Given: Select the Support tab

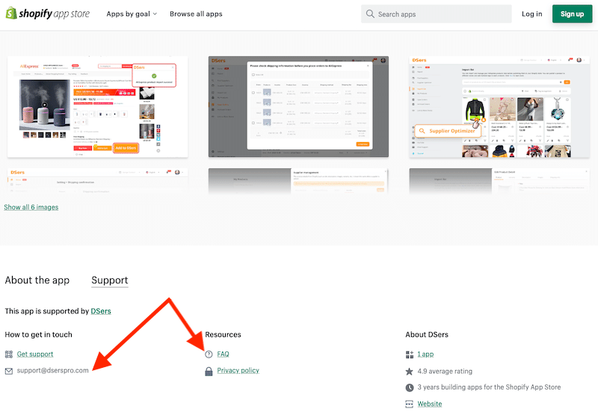Looking at the screenshot, I should (110, 280).
